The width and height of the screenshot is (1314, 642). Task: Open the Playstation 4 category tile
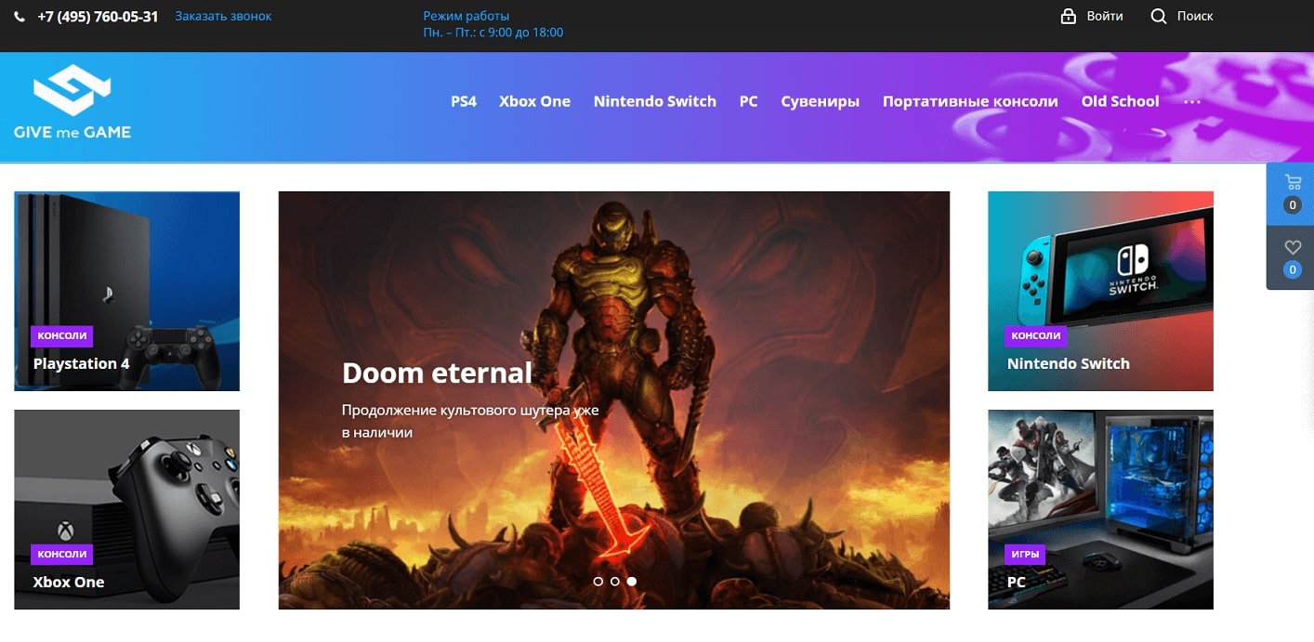(127, 291)
